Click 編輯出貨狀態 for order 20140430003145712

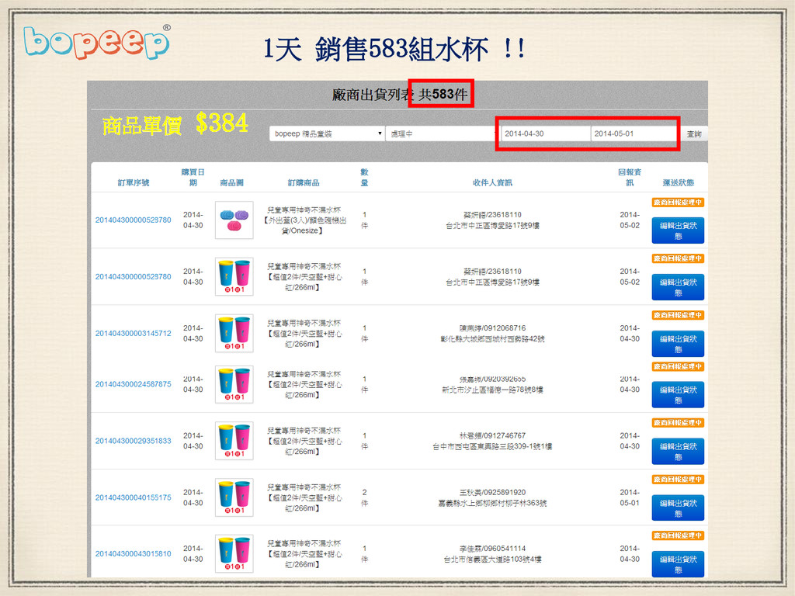678,344
